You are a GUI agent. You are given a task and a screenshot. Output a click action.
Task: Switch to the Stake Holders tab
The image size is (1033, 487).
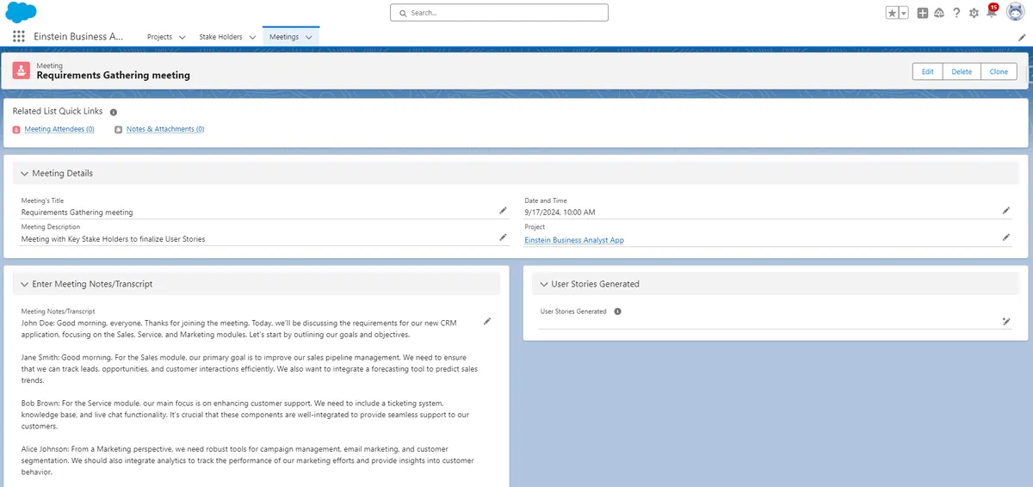pos(220,37)
